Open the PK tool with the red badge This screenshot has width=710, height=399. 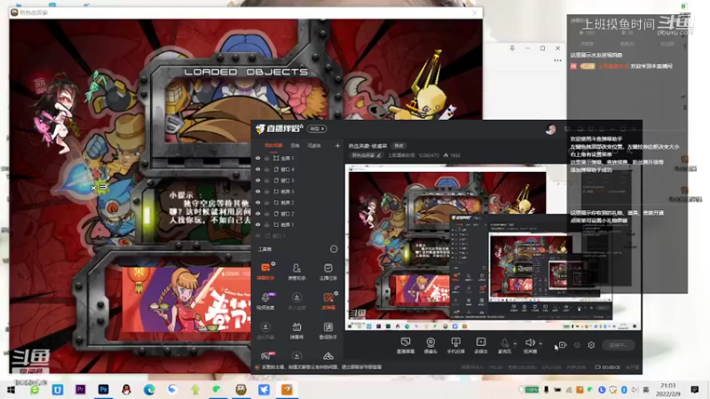coord(265,356)
